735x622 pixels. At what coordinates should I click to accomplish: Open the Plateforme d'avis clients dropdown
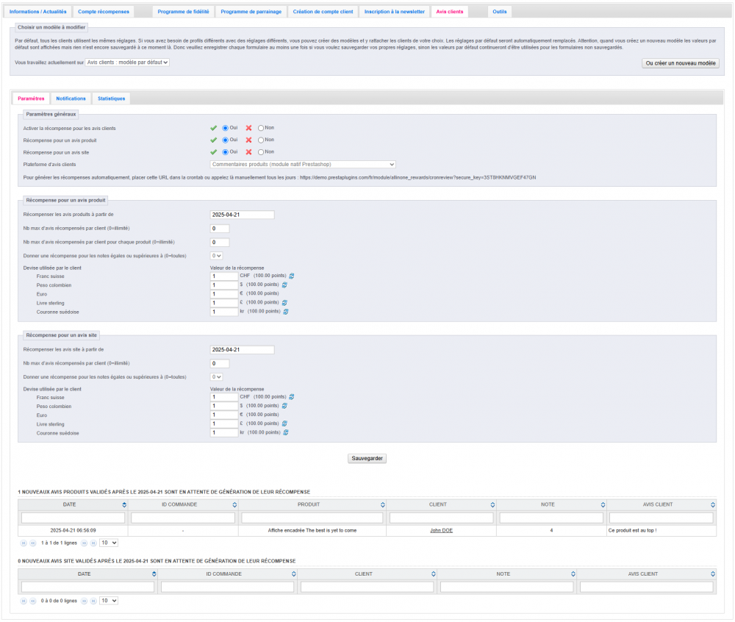[x=303, y=164]
